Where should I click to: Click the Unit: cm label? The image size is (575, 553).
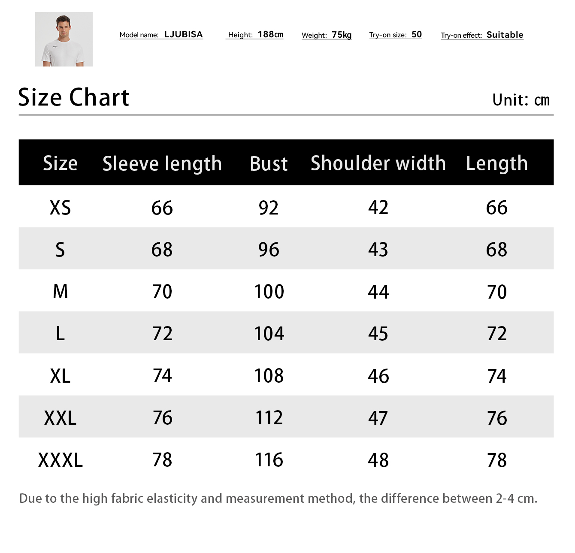521,100
